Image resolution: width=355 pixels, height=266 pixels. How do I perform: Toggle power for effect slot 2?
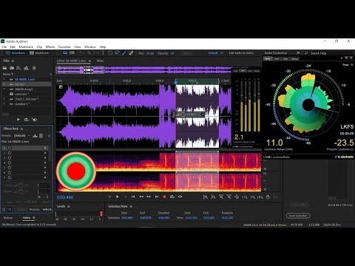click(x=10, y=153)
